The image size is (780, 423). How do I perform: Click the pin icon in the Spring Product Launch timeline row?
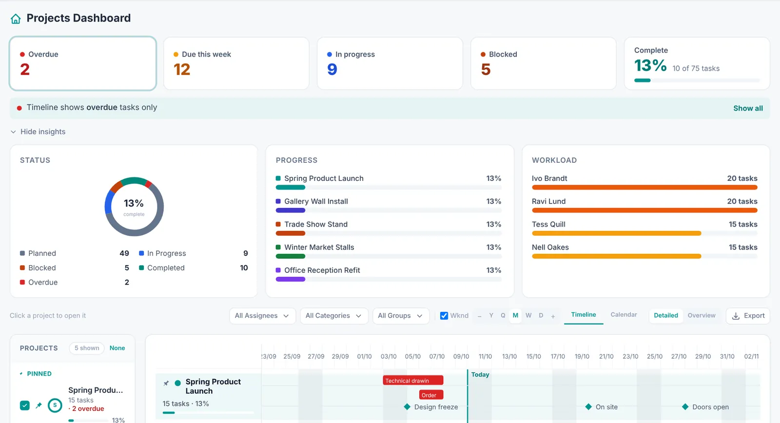[x=166, y=383]
